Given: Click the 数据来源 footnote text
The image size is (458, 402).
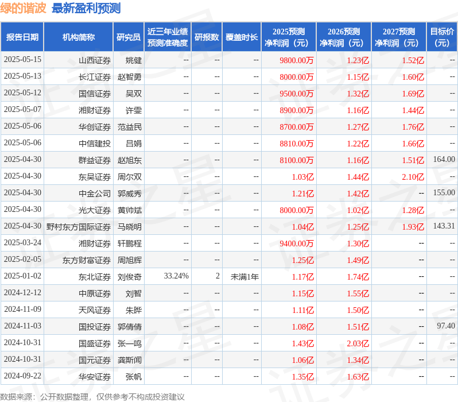Looking at the screenshot, I should [92, 397].
